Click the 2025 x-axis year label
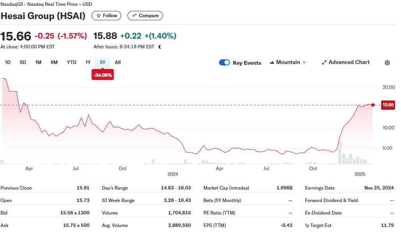The width and height of the screenshot is (401, 234). pos(360,174)
